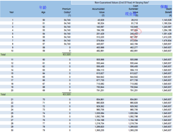
Task: Select accumulated value 140,597
Action: [100, 27]
